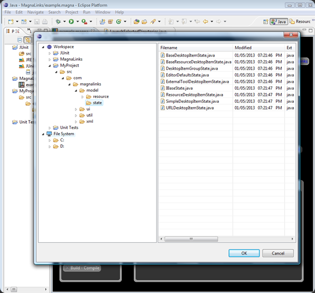Click right arrow of file list scrollbar
Viewport: 315px width, 293px height.
(x=292, y=239)
